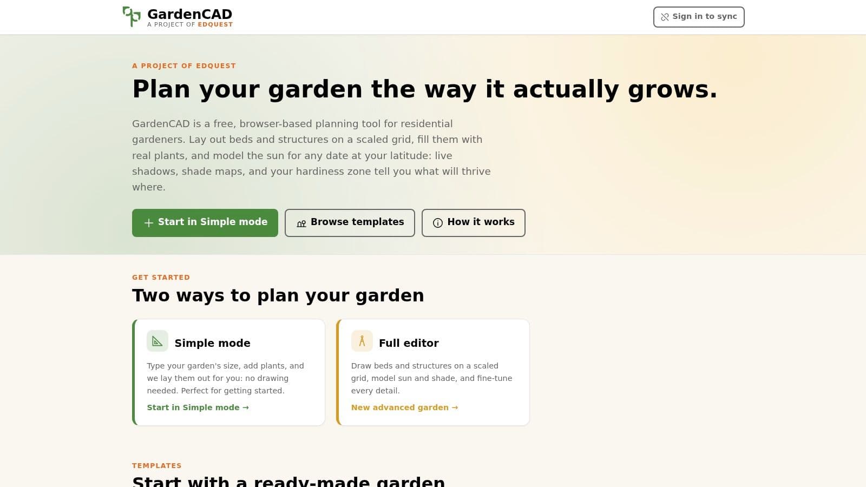
Task: Follow the New advanced garden link
Action: pos(404,407)
